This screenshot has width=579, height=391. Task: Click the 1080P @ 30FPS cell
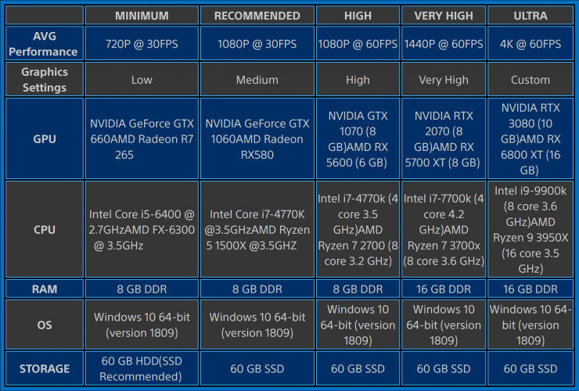click(257, 44)
